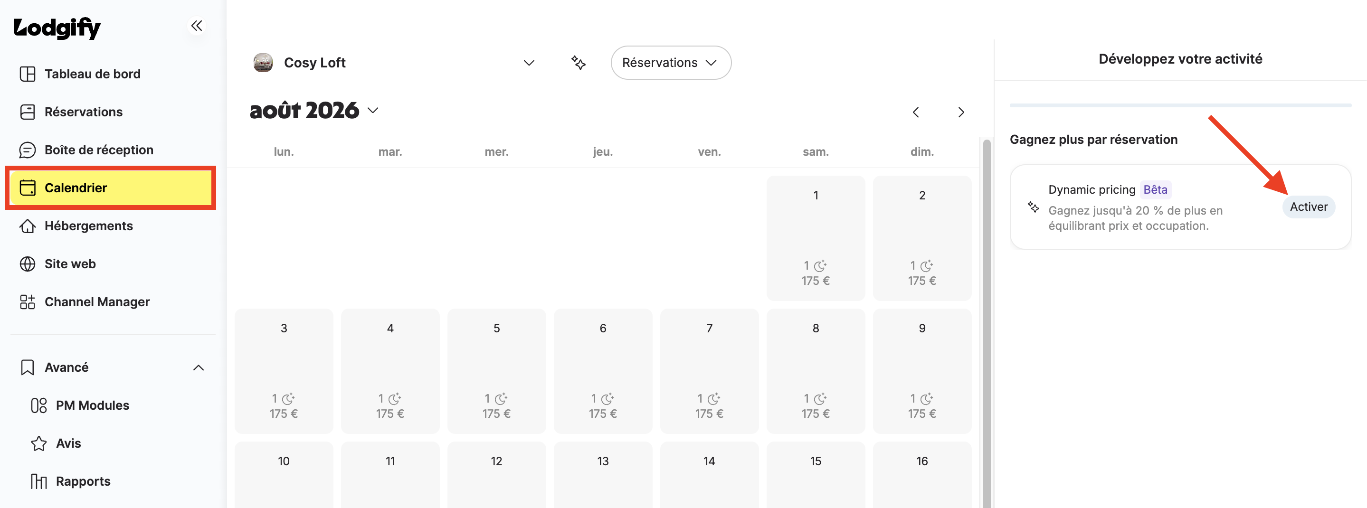This screenshot has width=1367, height=508.
Task: Go to the next month arrow
Action: coord(960,113)
